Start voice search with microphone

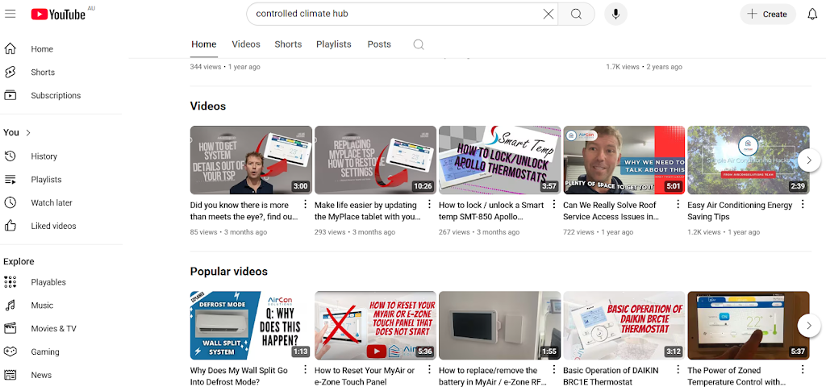click(615, 14)
